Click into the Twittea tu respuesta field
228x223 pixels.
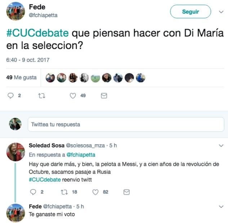point(126,124)
